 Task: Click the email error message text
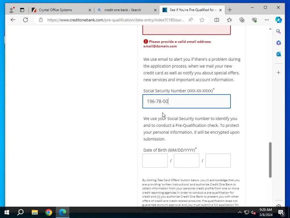click(177, 44)
